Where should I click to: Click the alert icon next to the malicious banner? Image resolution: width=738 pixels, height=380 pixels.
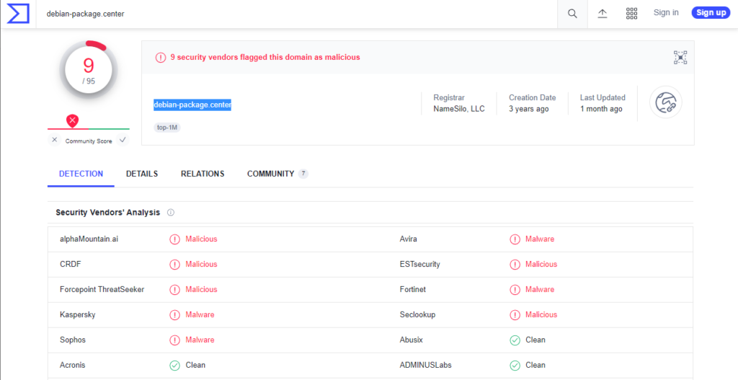tap(161, 58)
